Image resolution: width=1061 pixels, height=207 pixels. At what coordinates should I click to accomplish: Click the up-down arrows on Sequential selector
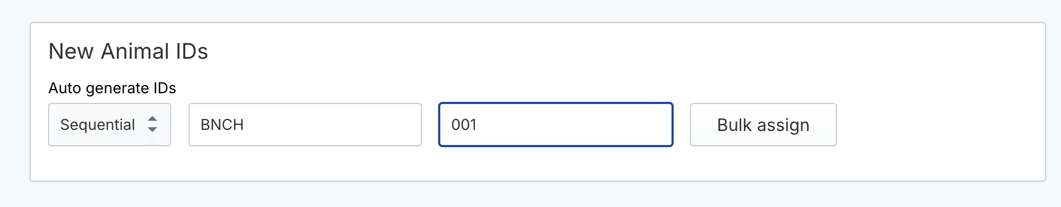152,125
